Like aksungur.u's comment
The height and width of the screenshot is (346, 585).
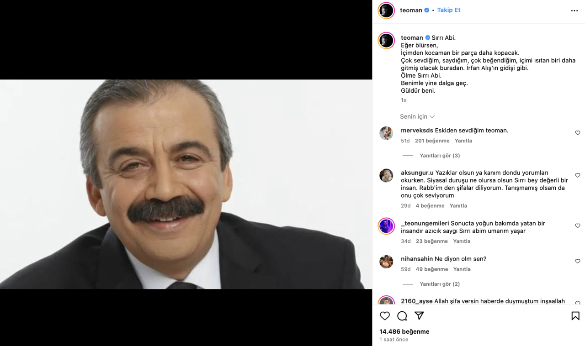[578, 175]
